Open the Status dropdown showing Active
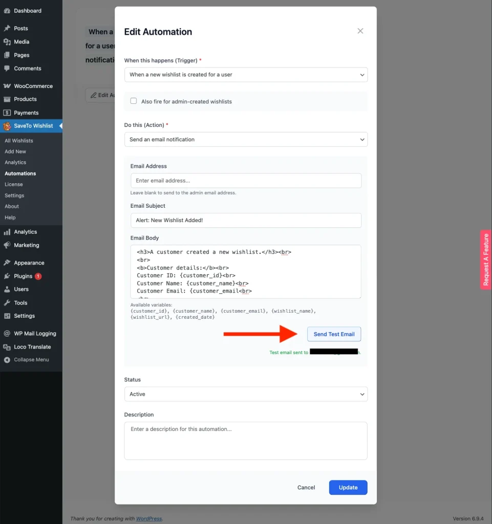492x524 pixels. 246,394
